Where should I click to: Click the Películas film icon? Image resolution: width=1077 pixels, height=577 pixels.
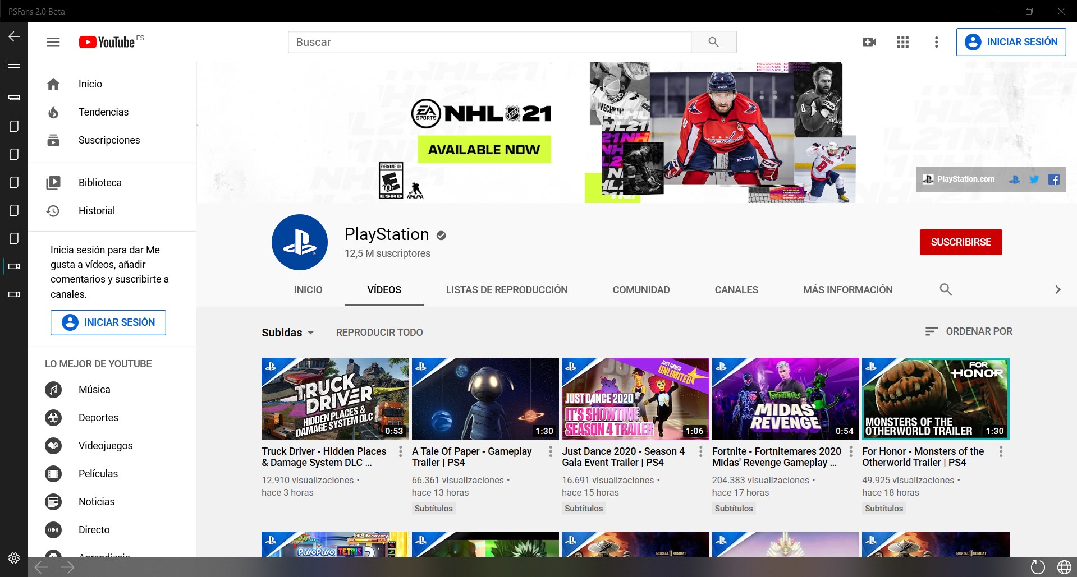tap(53, 474)
